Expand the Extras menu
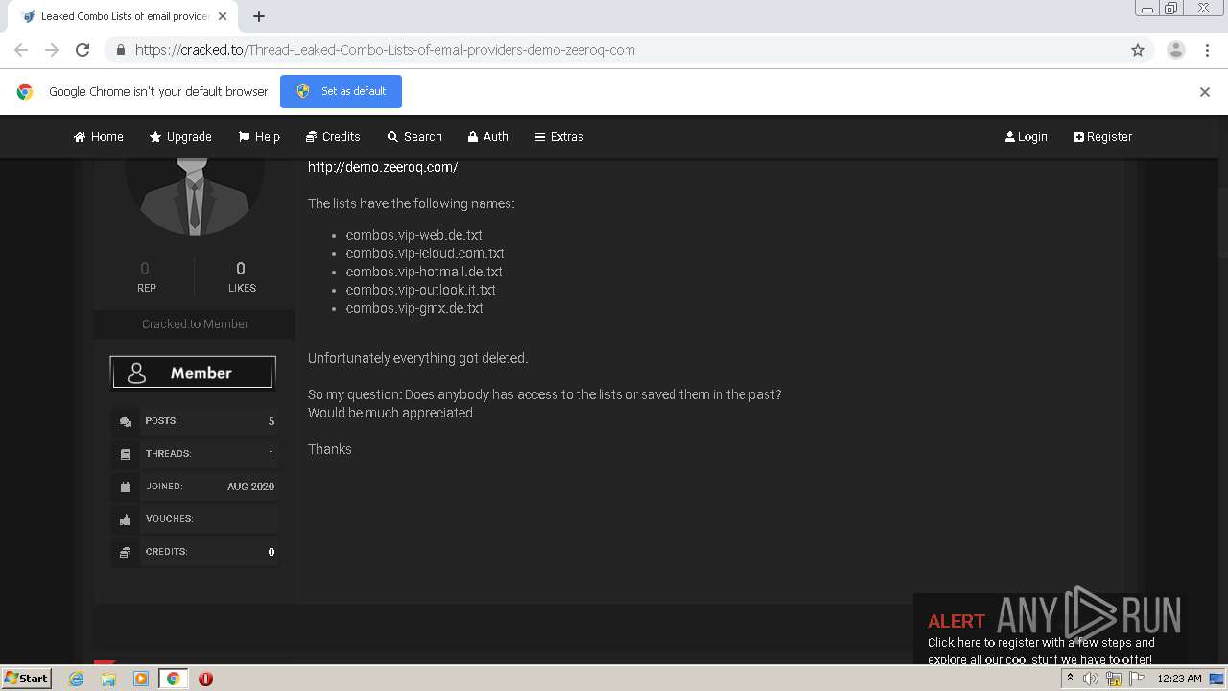 pos(559,137)
